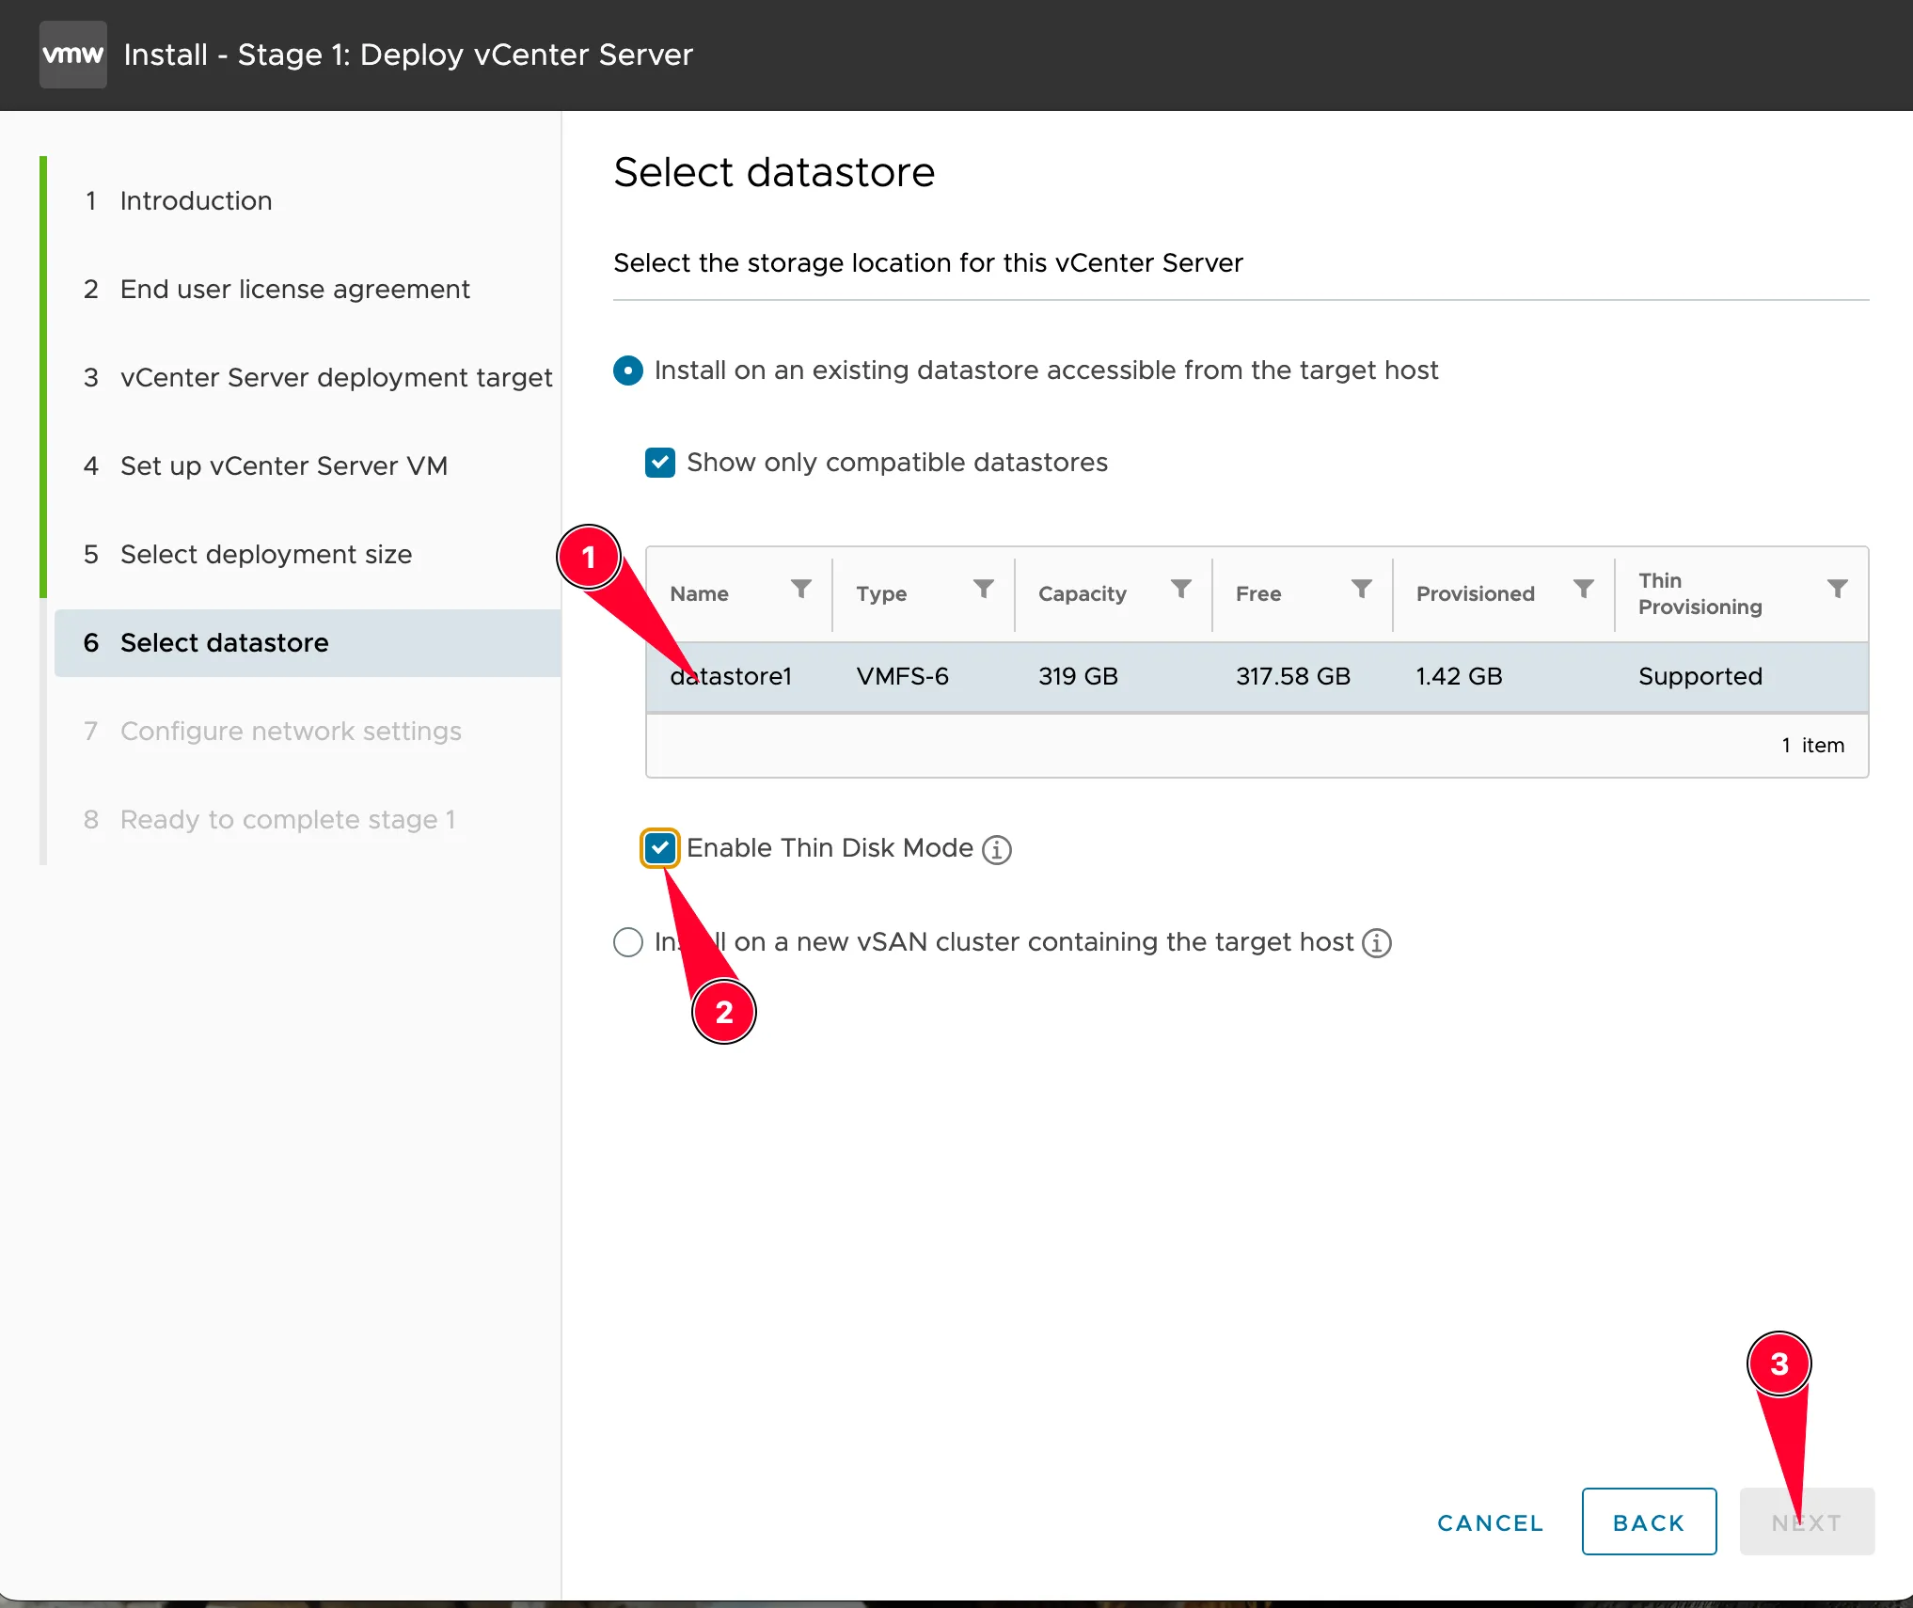Image resolution: width=1913 pixels, height=1608 pixels.
Task: Filter the Provisioned column
Action: (x=1584, y=589)
